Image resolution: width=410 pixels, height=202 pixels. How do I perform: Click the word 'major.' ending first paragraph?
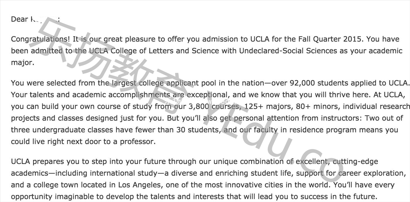tap(23, 63)
